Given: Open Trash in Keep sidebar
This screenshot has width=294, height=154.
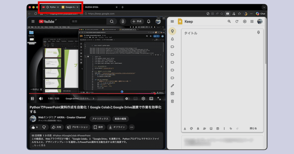Looking at the screenshot, I should [172, 101].
